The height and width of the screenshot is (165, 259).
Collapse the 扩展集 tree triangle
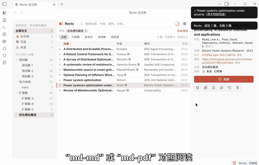(17, 93)
